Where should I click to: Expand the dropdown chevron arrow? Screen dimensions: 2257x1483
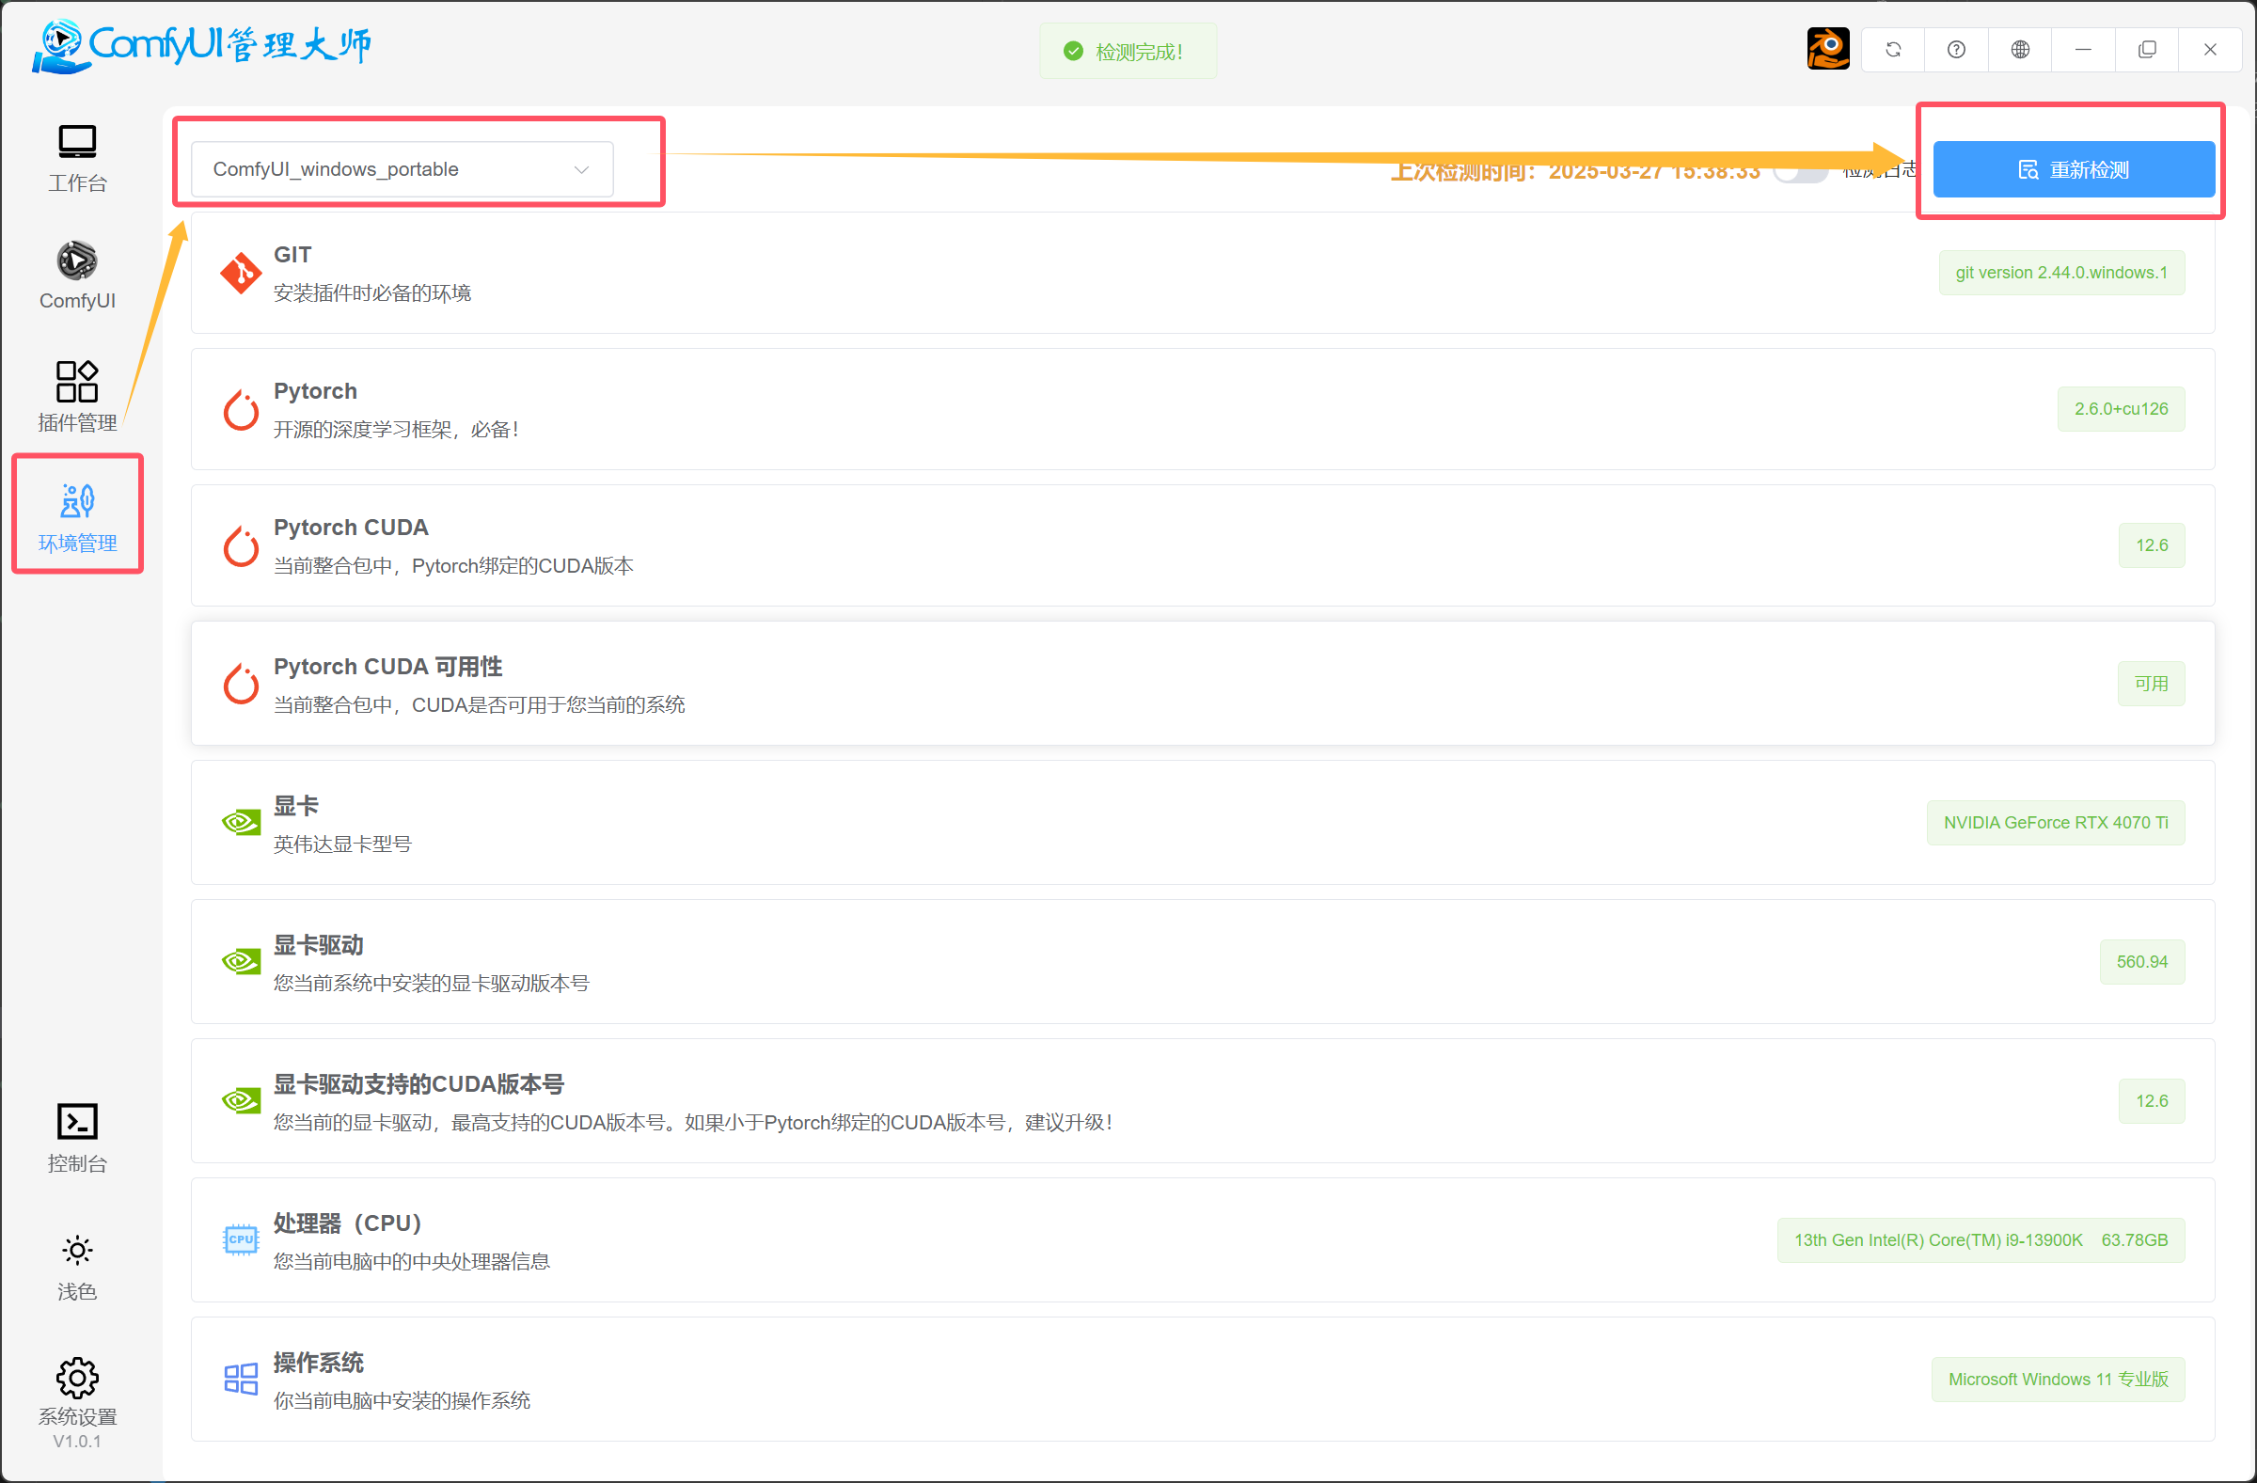581,169
